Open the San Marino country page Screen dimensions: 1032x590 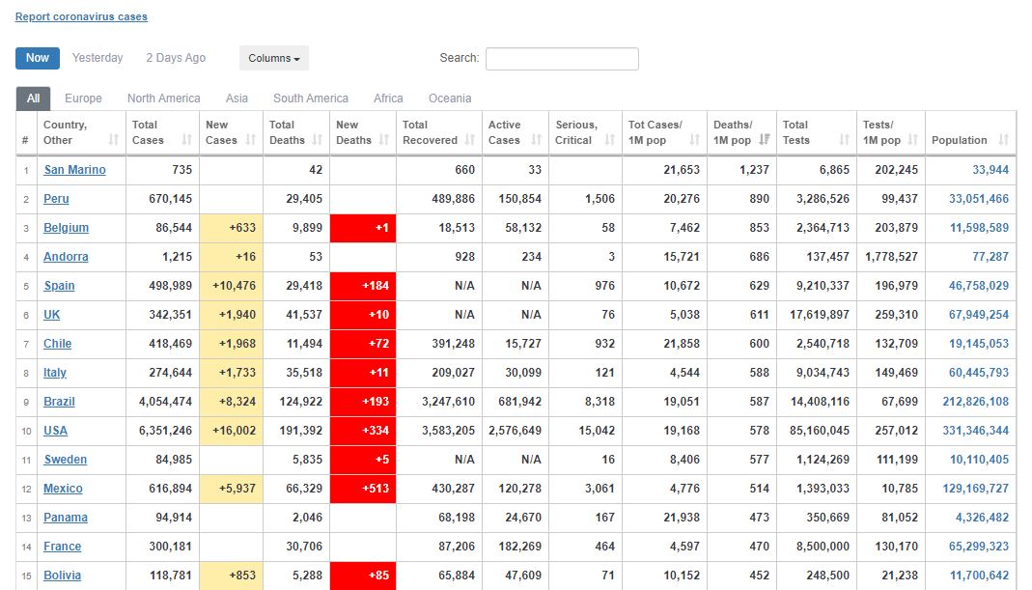tap(74, 169)
